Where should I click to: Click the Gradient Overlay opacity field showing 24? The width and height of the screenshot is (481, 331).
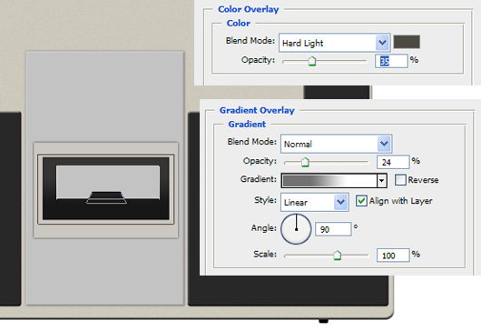(393, 162)
